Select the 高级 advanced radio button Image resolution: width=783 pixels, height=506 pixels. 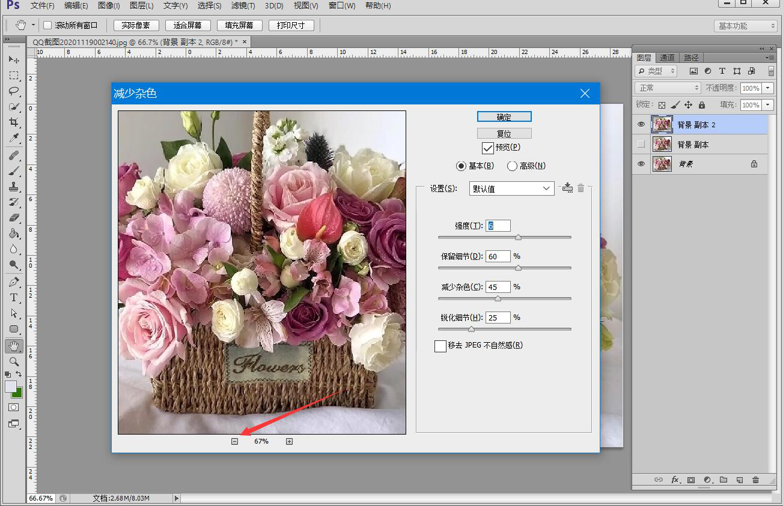click(x=512, y=166)
